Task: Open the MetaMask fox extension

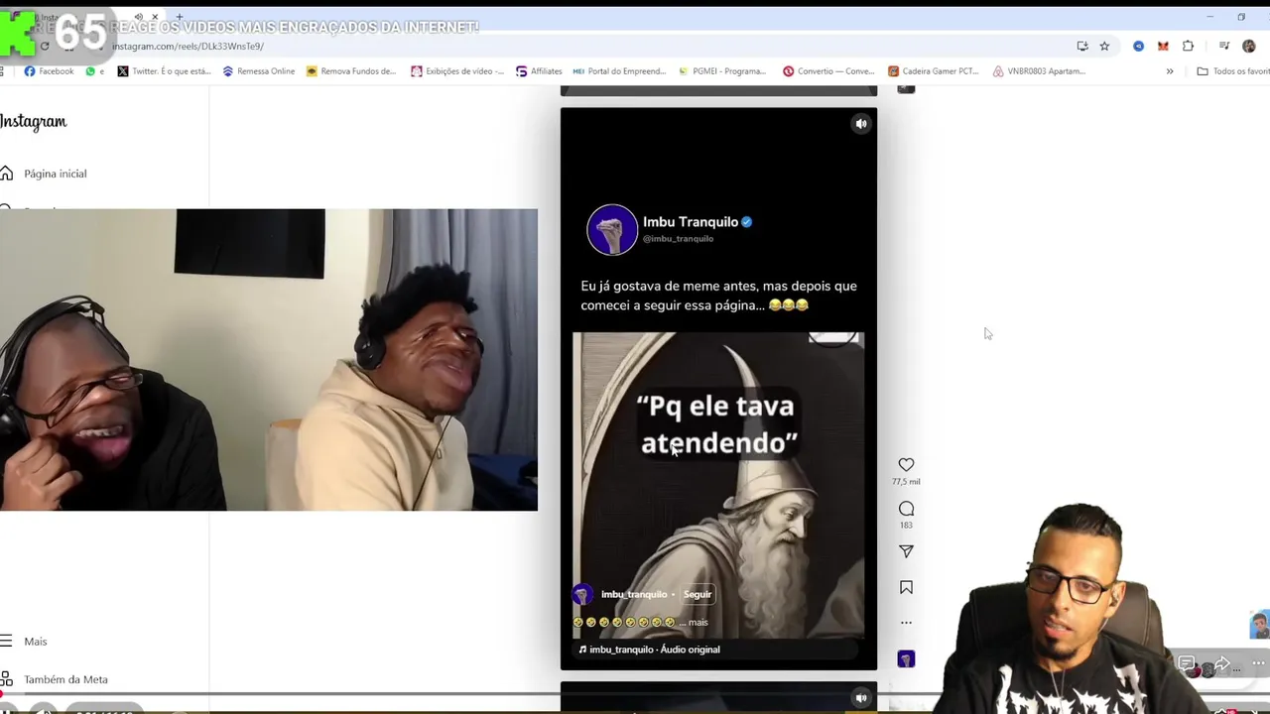Action: [1163, 46]
